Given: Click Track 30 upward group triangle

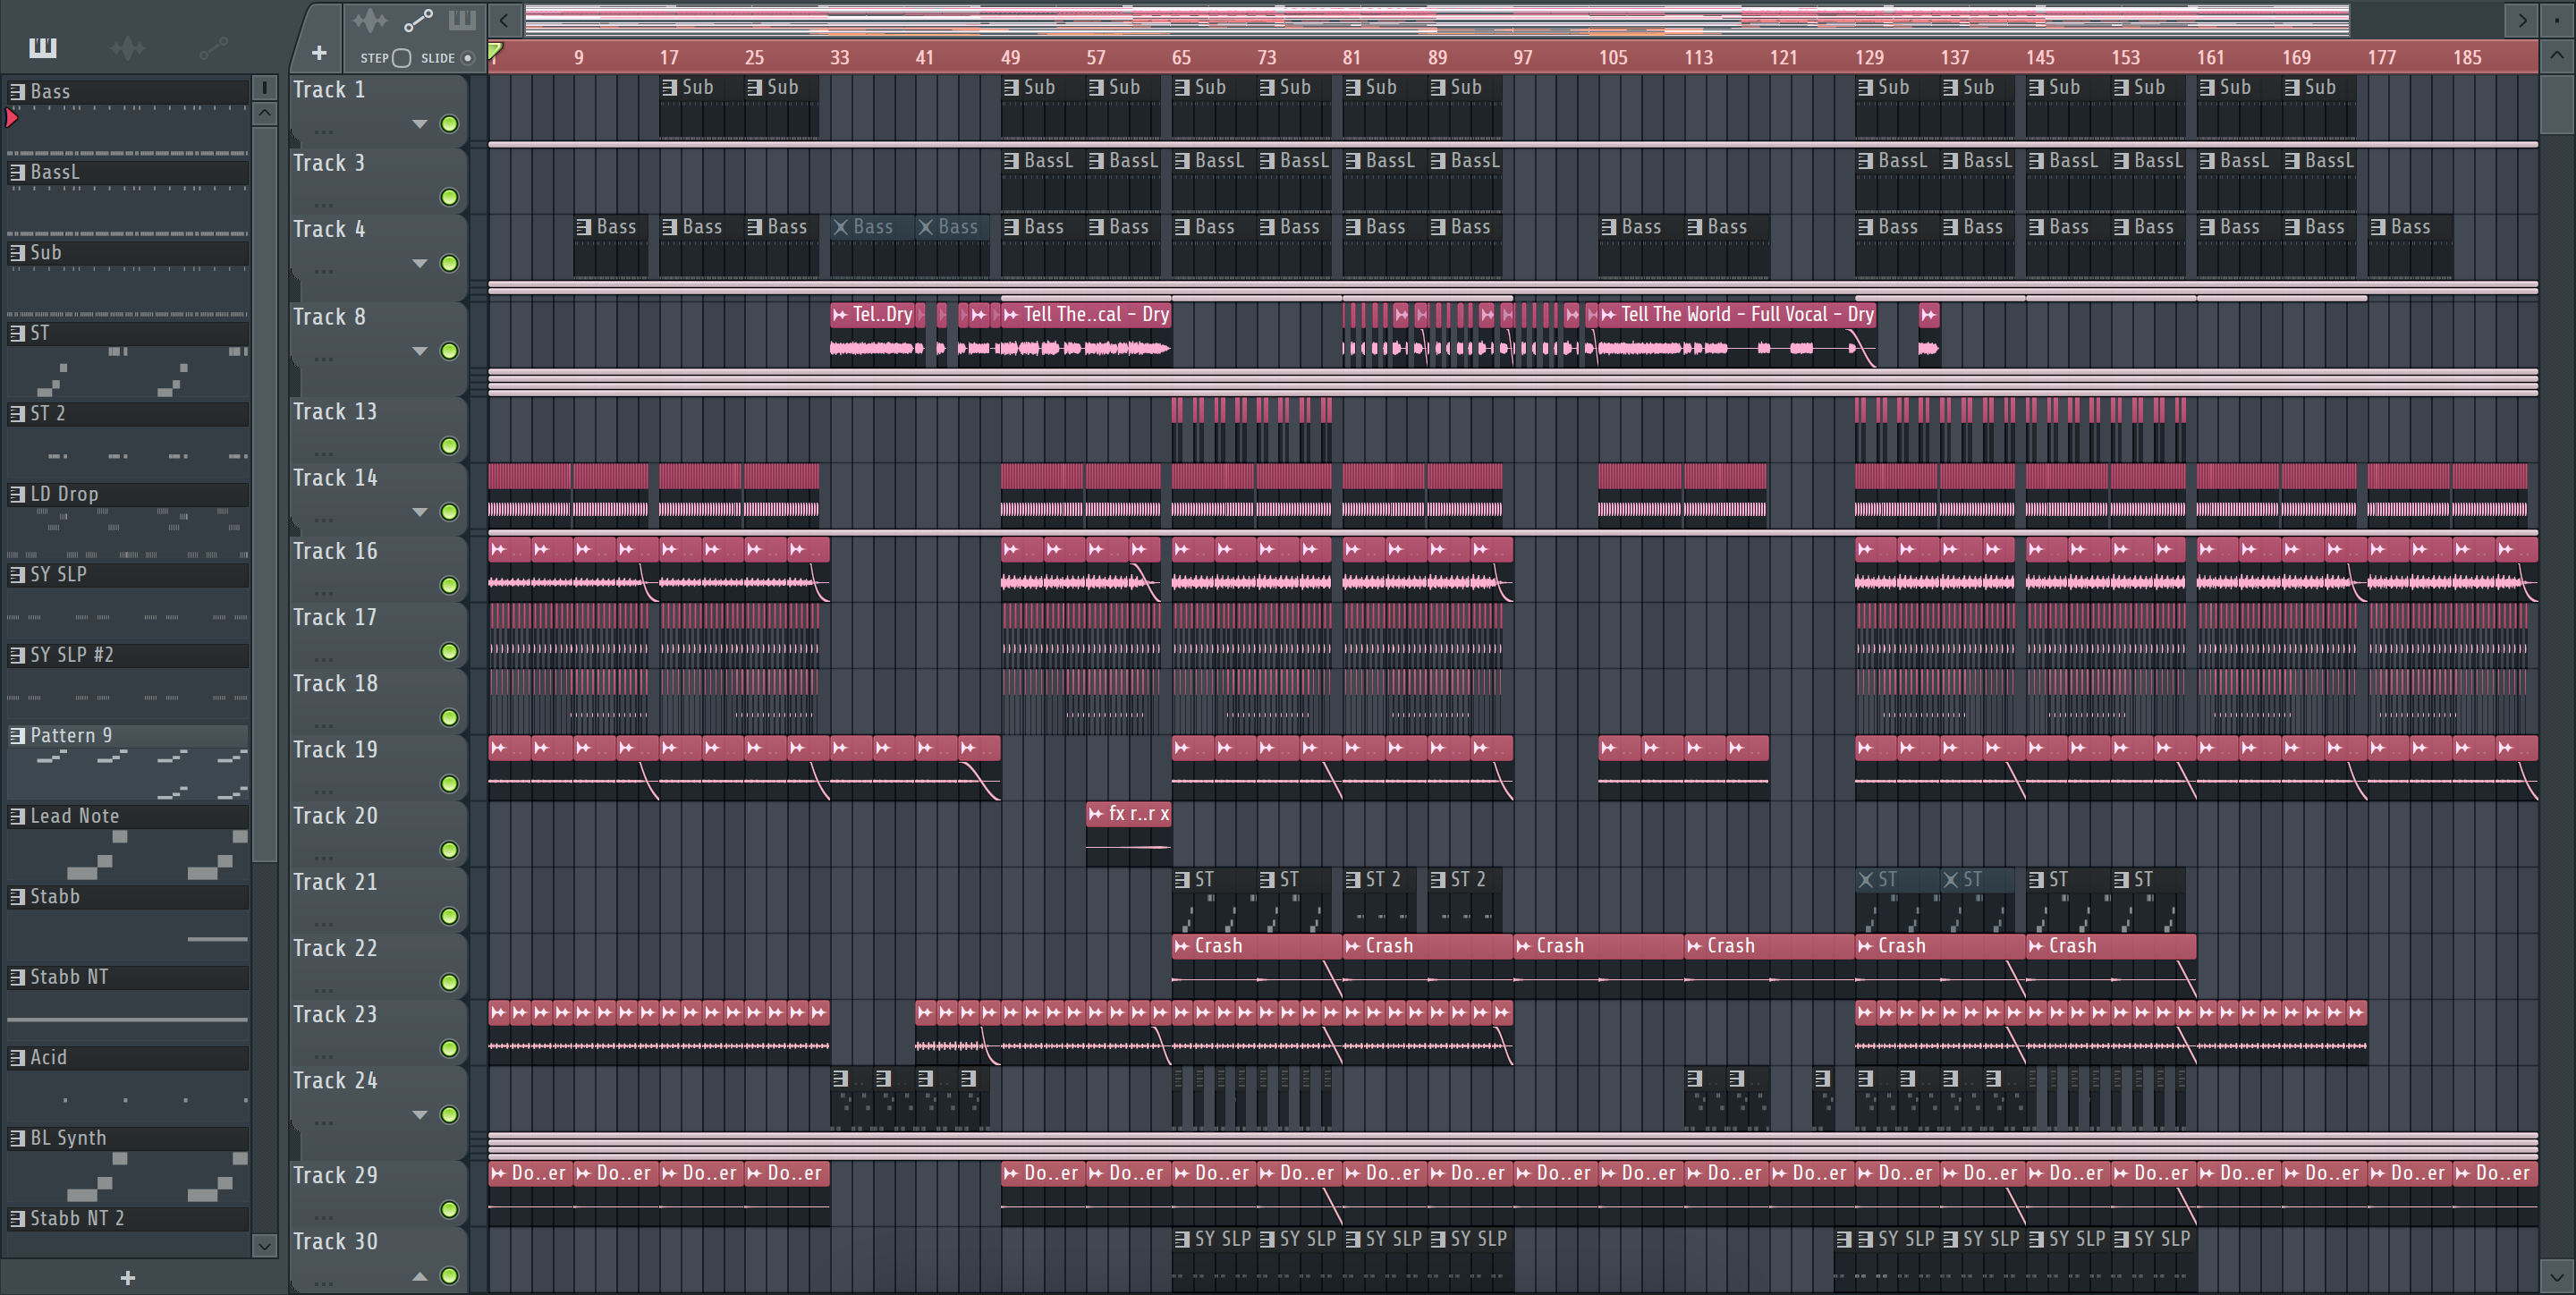Looking at the screenshot, I should [420, 1276].
